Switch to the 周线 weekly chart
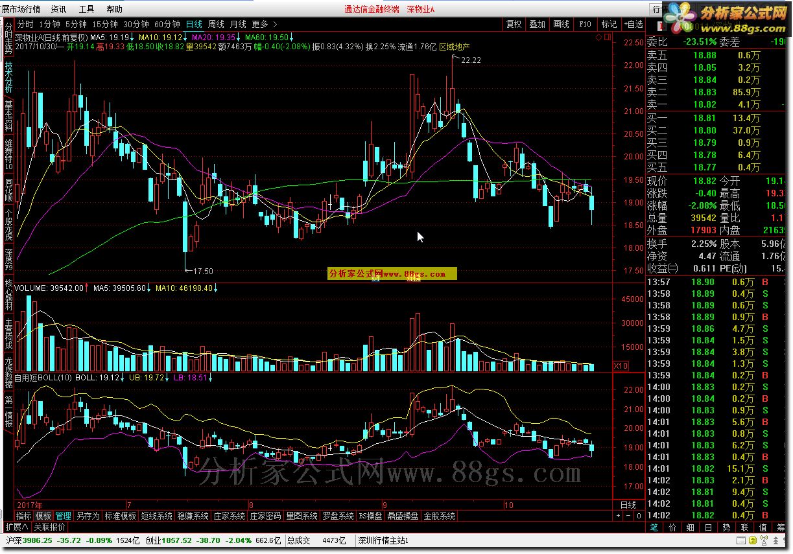Screen dimensions: 793x554 click(x=216, y=24)
